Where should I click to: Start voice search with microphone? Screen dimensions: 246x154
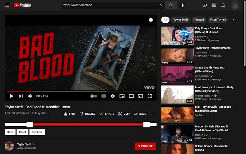pyautogui.click(x=182, y=5)
